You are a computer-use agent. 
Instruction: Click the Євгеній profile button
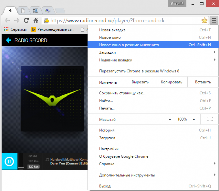click(177, 4)
